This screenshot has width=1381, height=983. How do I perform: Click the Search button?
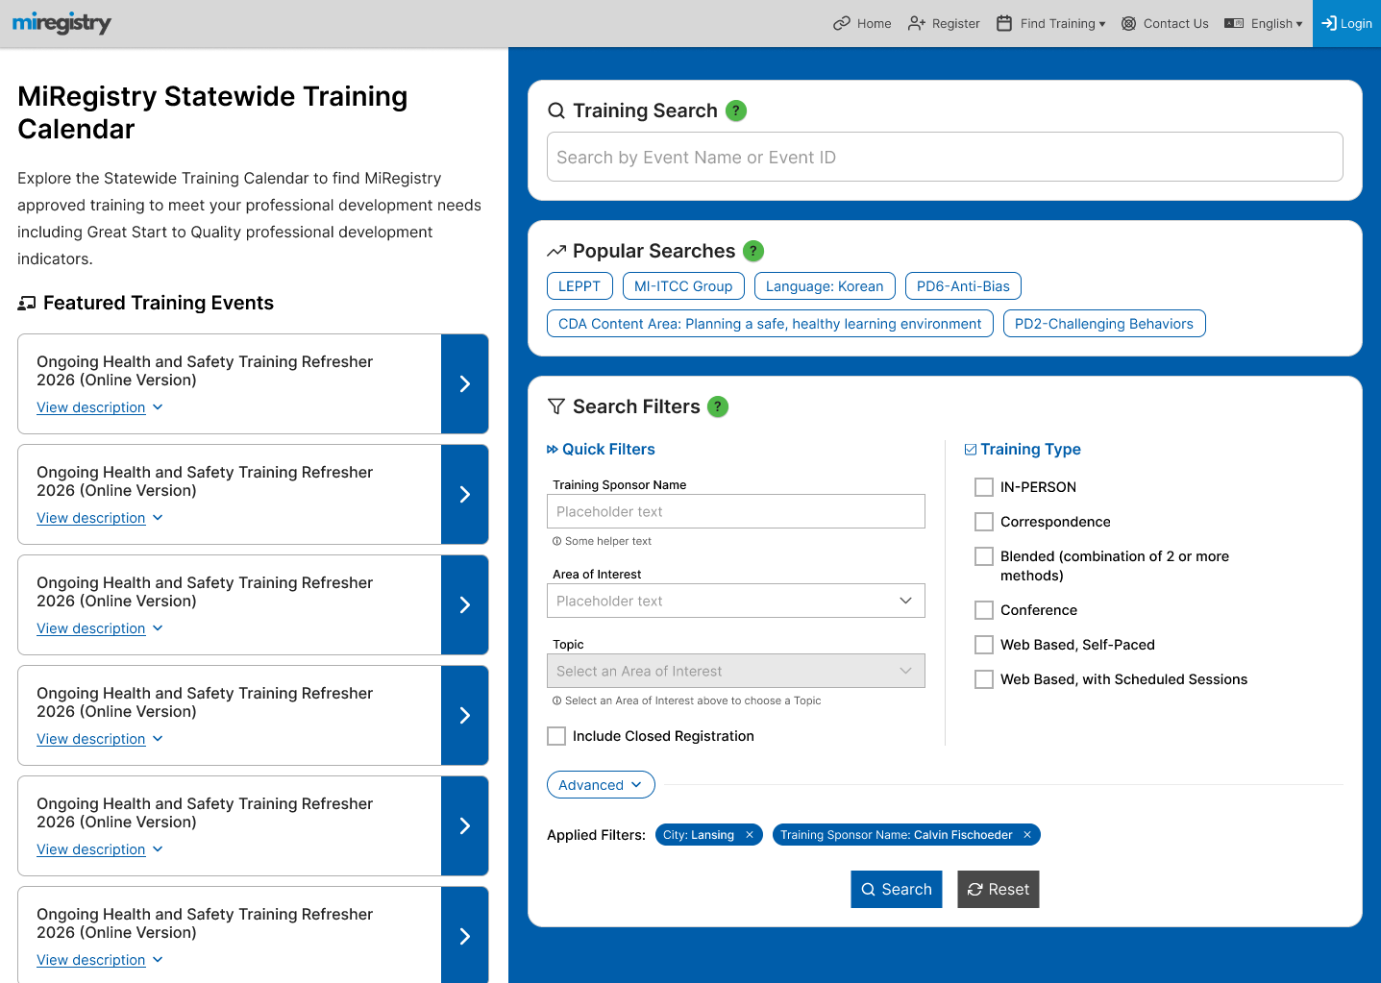[896, 890]
